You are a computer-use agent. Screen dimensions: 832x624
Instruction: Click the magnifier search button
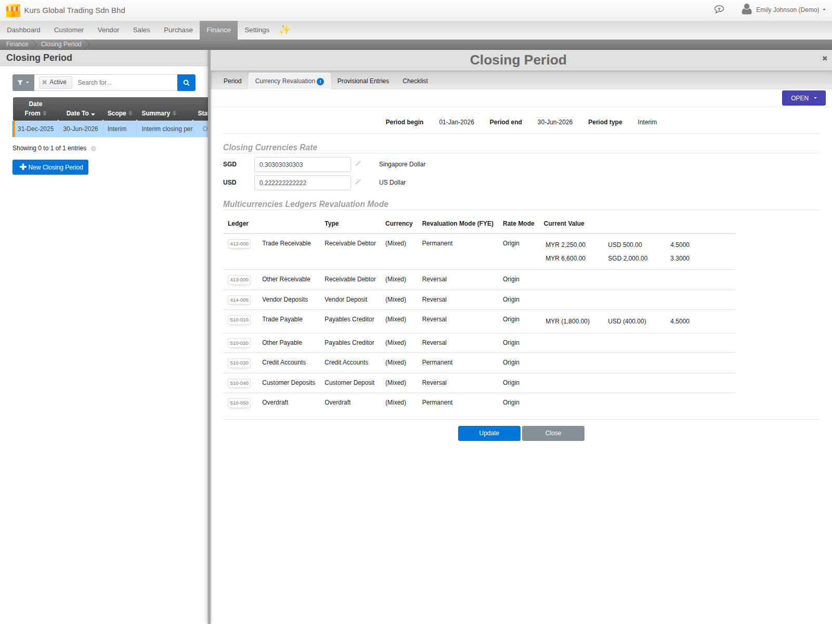point(186,83)
